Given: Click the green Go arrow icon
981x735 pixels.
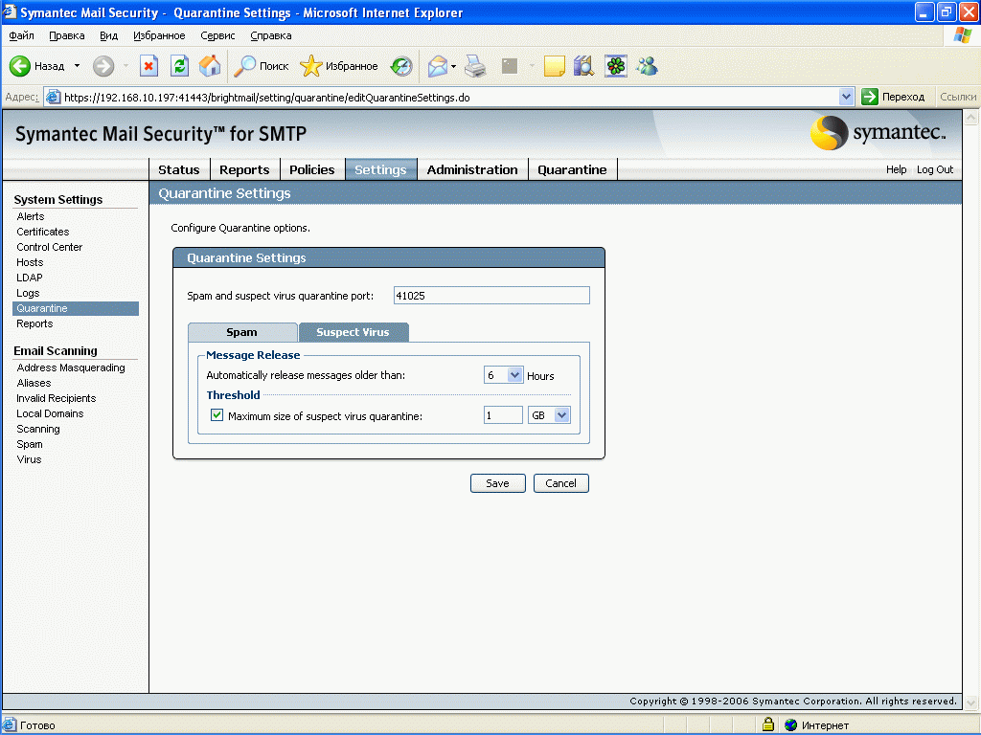Looking at the screenshot, I should point(870,97).
